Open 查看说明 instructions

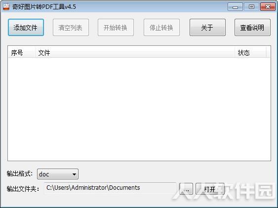click(x=252, y=28)
